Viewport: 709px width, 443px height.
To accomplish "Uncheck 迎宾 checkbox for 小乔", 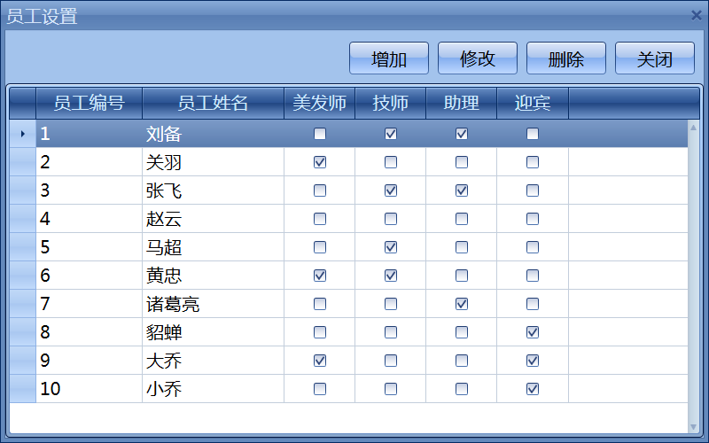I will [x=533, y=389].
